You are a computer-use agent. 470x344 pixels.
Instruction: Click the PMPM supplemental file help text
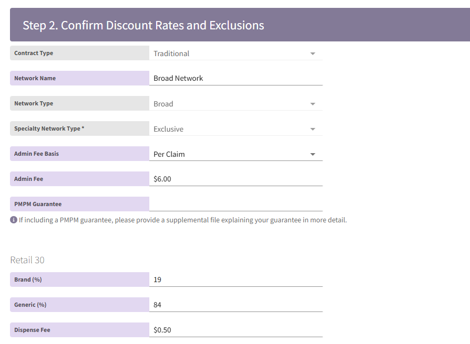(x=182, y=220)
